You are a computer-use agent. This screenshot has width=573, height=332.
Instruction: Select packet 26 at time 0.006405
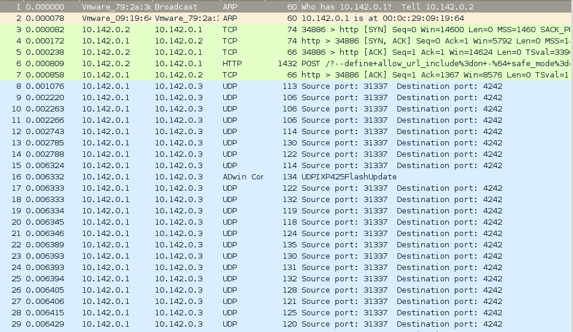coord(286,289)
